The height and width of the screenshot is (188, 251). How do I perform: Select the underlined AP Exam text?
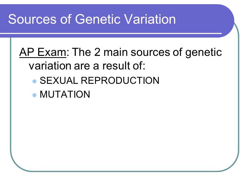pos(43,52)
